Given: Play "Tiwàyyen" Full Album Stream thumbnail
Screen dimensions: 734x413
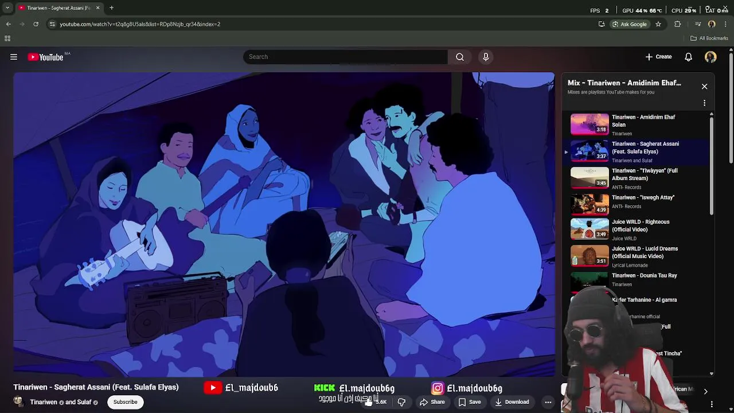Looking at the screenshot, I should click(589, 177).
